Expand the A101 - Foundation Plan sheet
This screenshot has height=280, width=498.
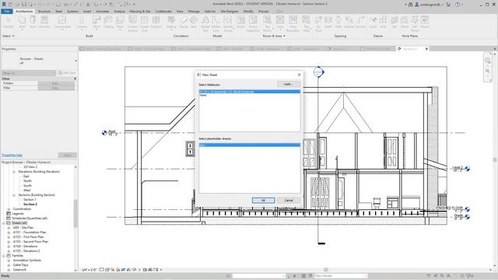9,233
